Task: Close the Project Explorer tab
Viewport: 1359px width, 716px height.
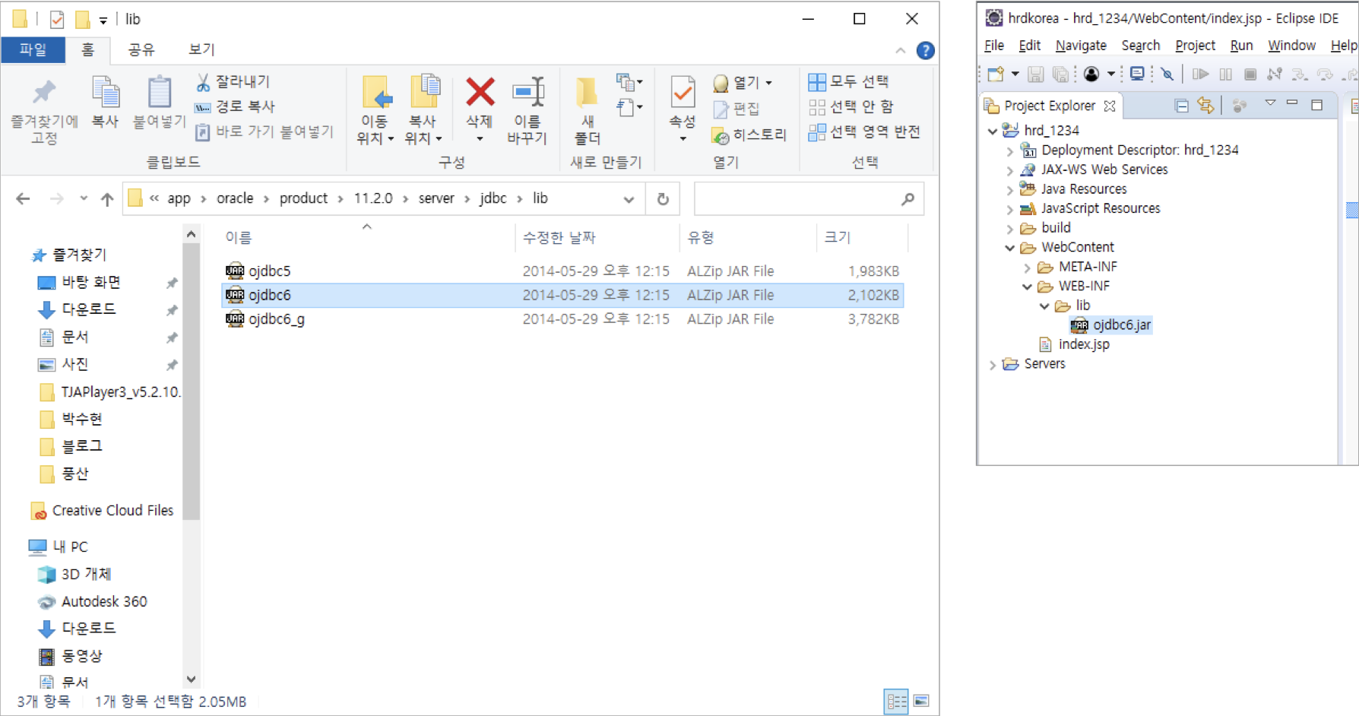Action: (1110, 106)
